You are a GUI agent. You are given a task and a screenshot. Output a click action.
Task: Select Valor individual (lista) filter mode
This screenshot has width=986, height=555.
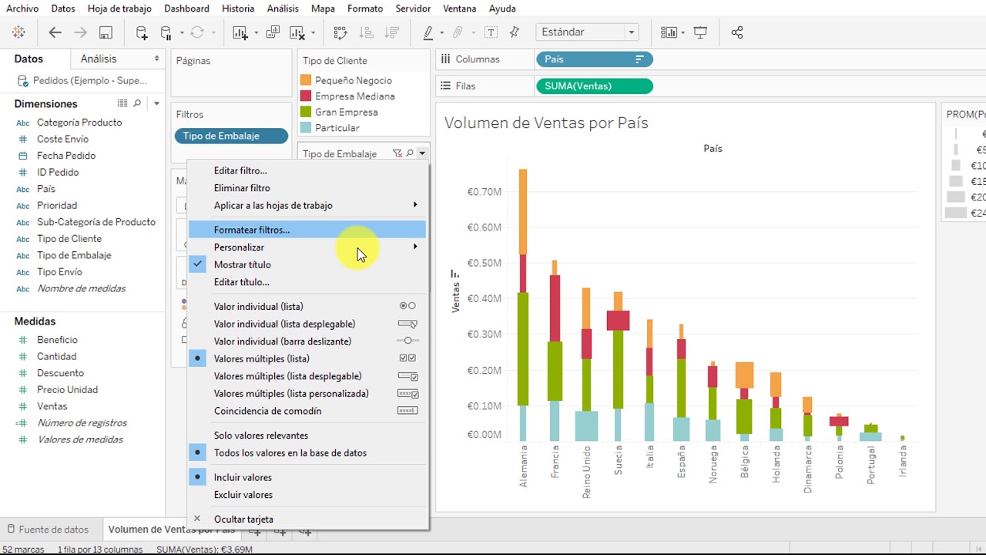[259, 306]
